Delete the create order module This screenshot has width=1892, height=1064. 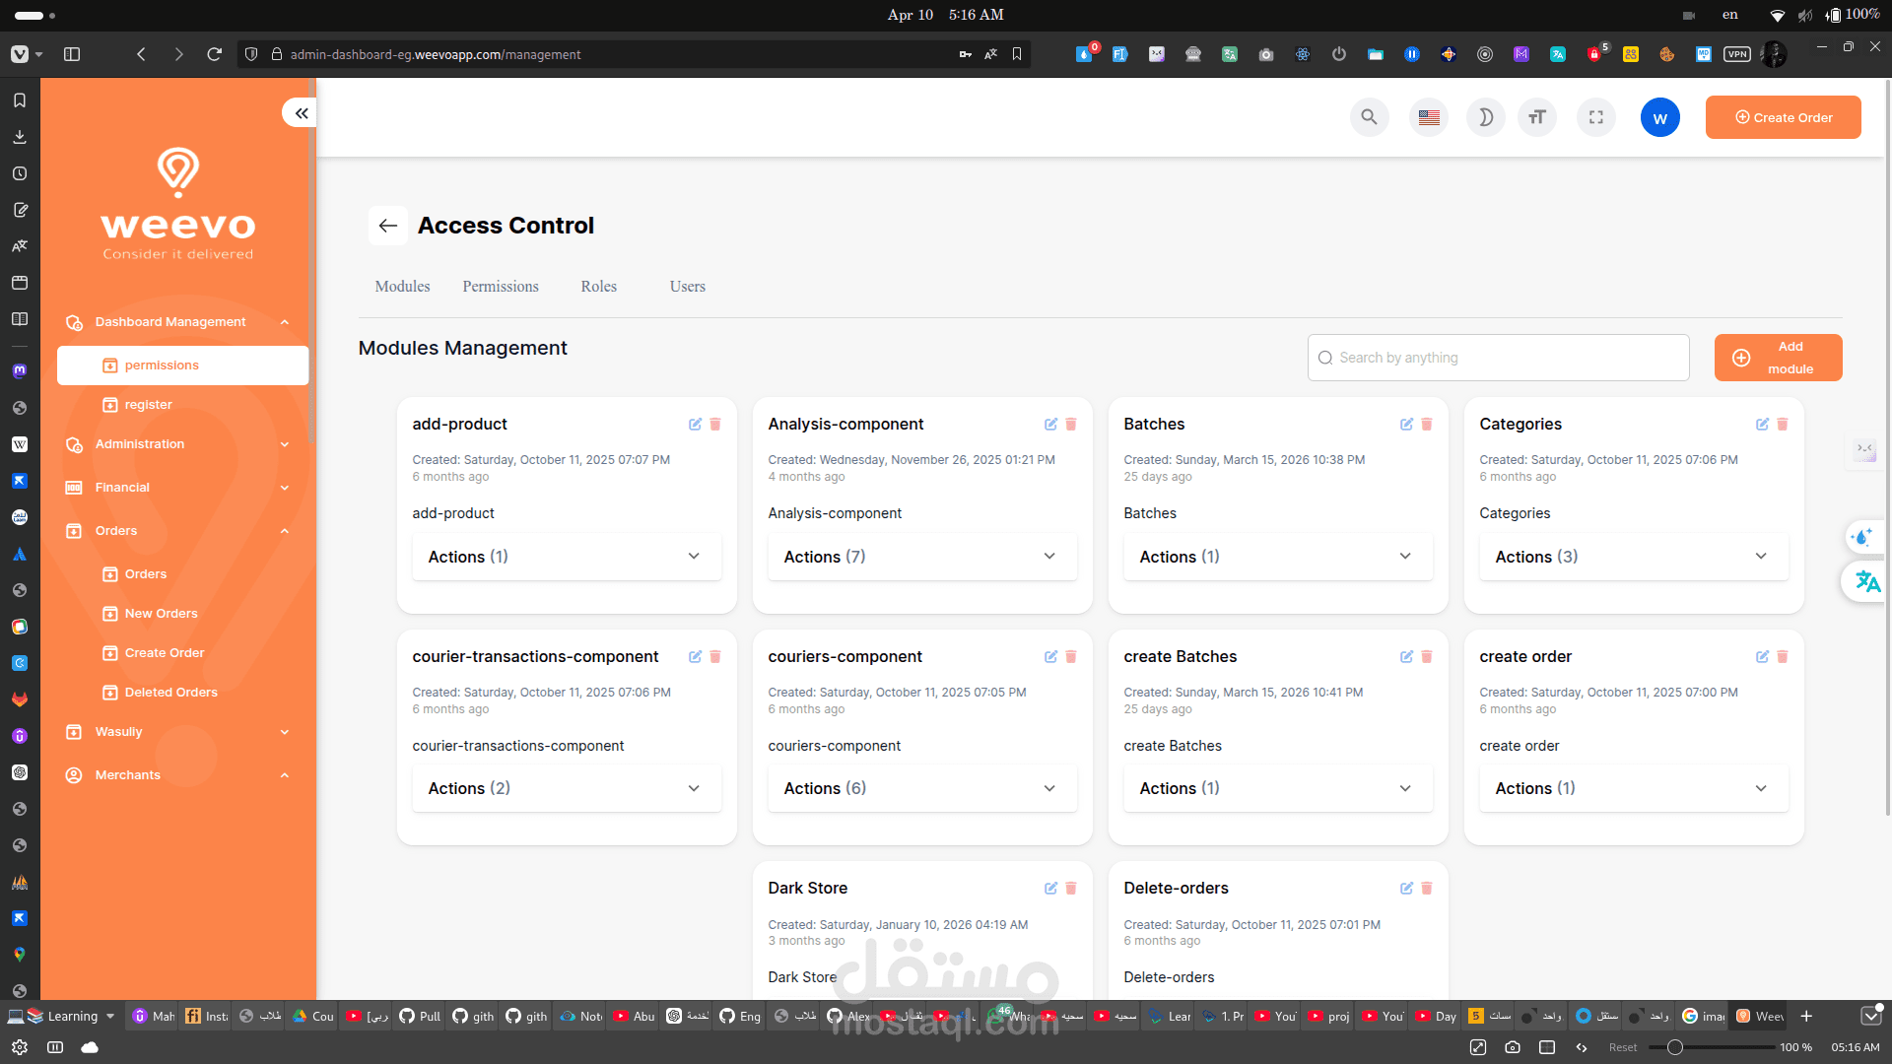[1782, 657]
